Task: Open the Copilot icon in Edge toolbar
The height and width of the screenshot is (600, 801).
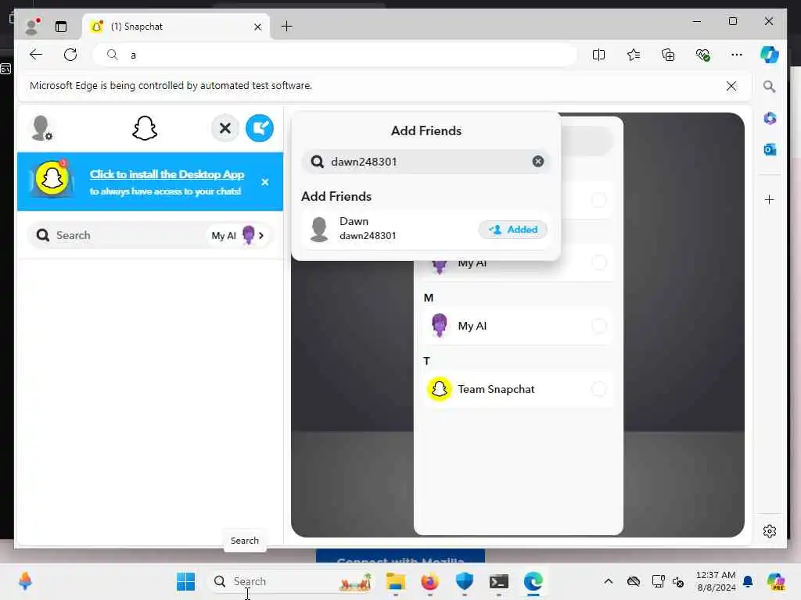Action: [x=770, y=55]
